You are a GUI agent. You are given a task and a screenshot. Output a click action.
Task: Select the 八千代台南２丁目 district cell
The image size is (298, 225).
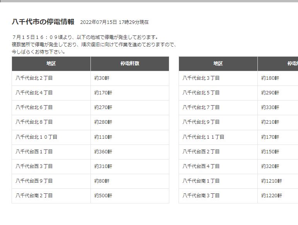[x=51, y=196]
